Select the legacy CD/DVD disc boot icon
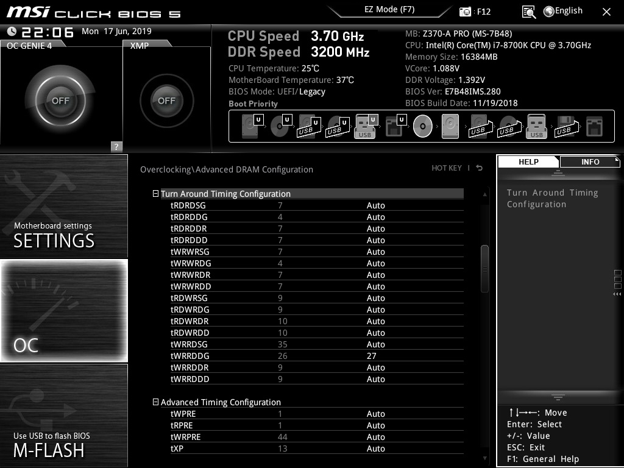624x468 pixels. pyautogui.click(x=423, y=126)
